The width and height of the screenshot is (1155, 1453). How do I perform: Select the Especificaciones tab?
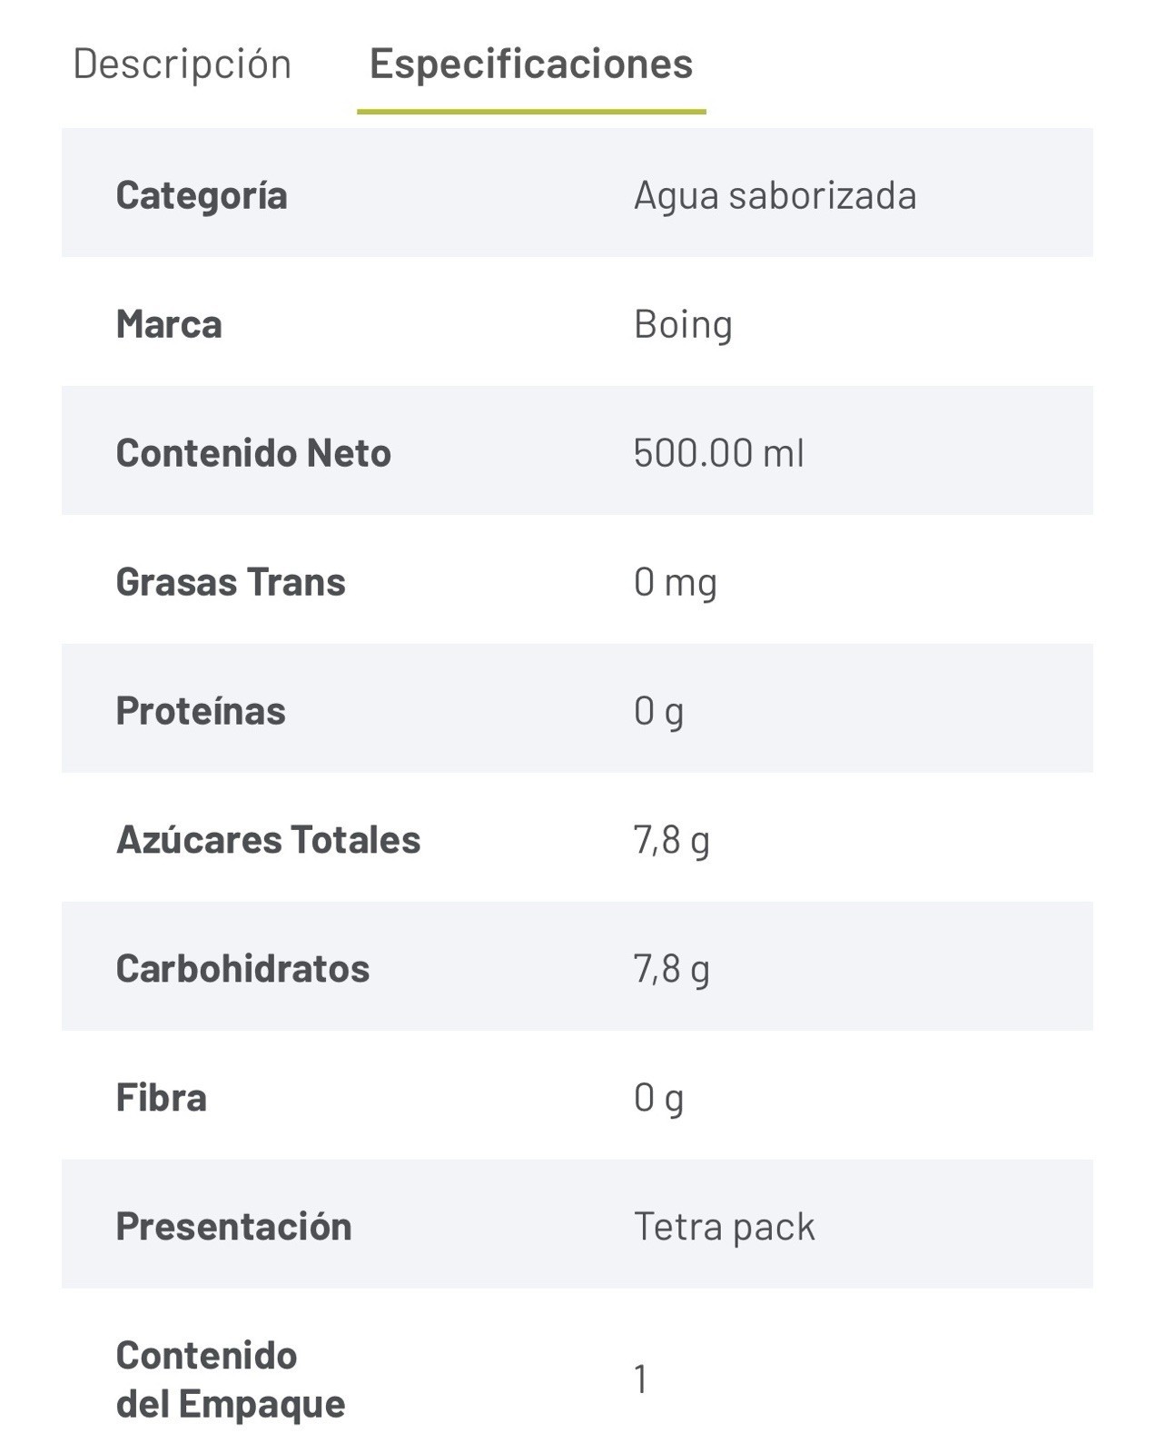click(x=531, y=64)
